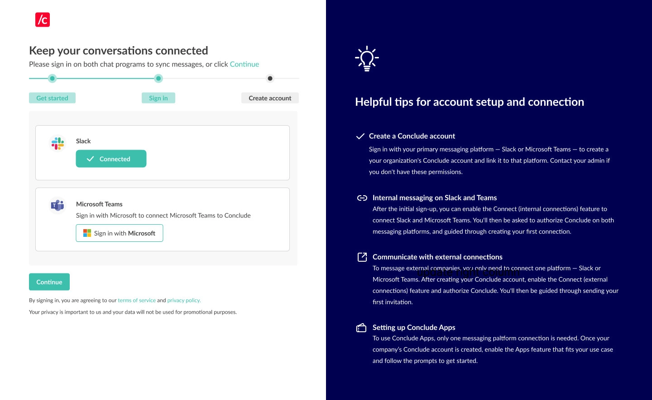Click the external-link icon beside Communicate with external connections

362,257
